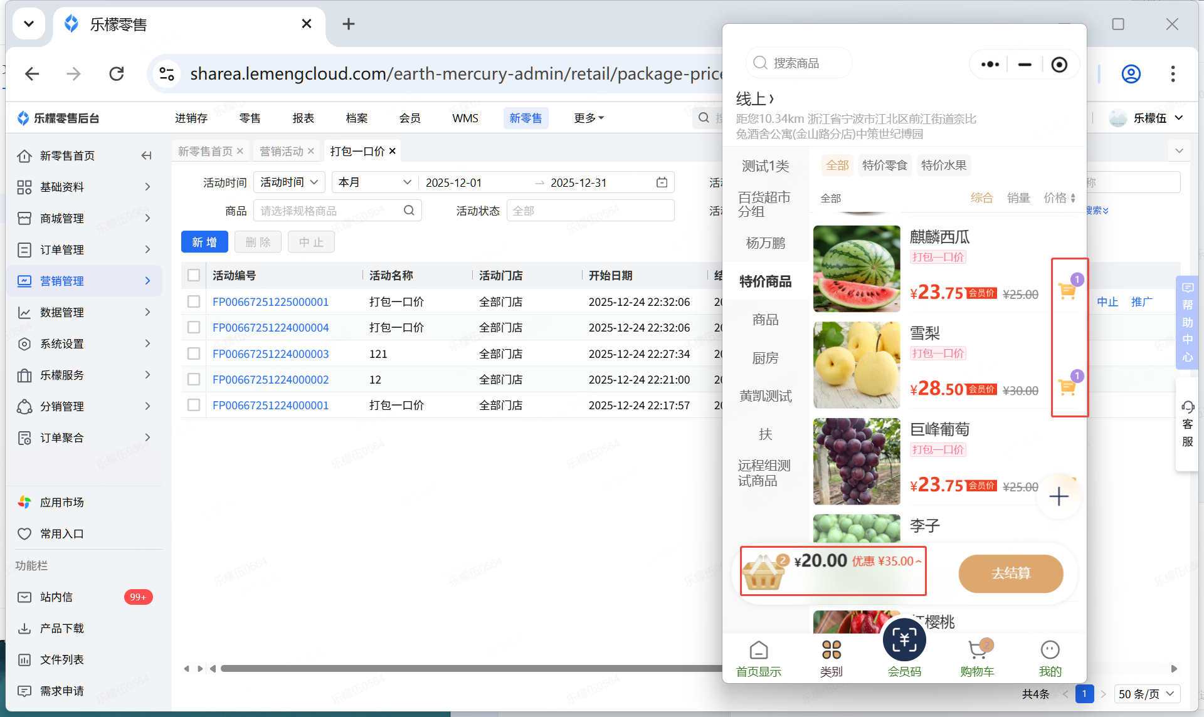This screenshot has height=717, width=1204.
Task: Open the 报表 top menu
Action: tap(303, 118)
